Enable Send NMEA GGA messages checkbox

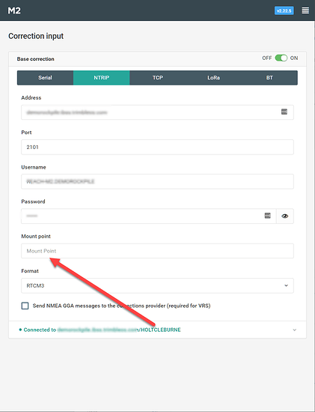click(x=25, y=306)
